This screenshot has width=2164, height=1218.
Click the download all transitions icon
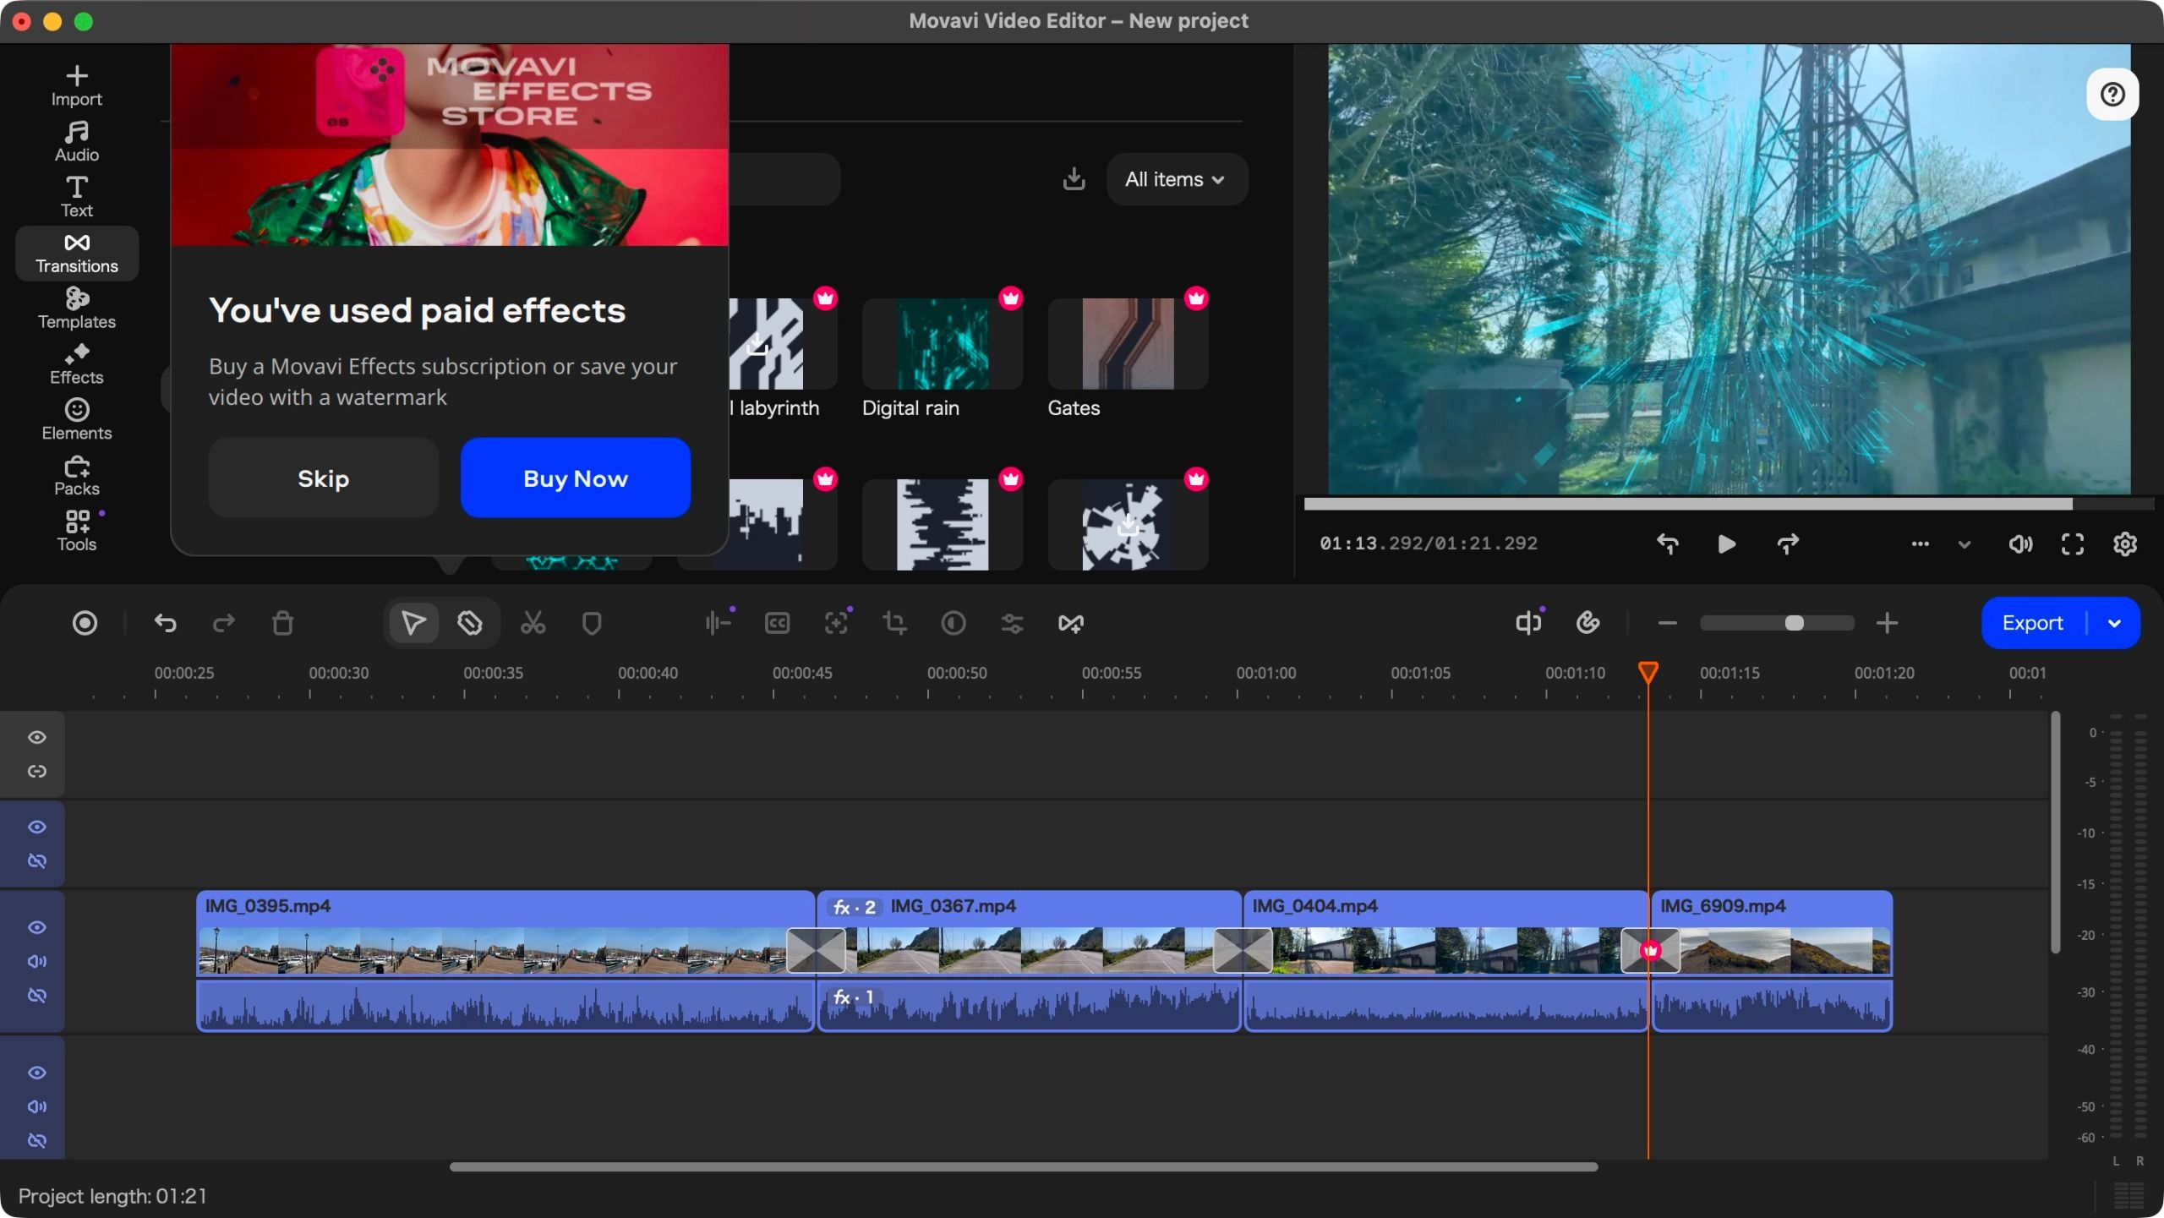click(x=1074, y=179)
